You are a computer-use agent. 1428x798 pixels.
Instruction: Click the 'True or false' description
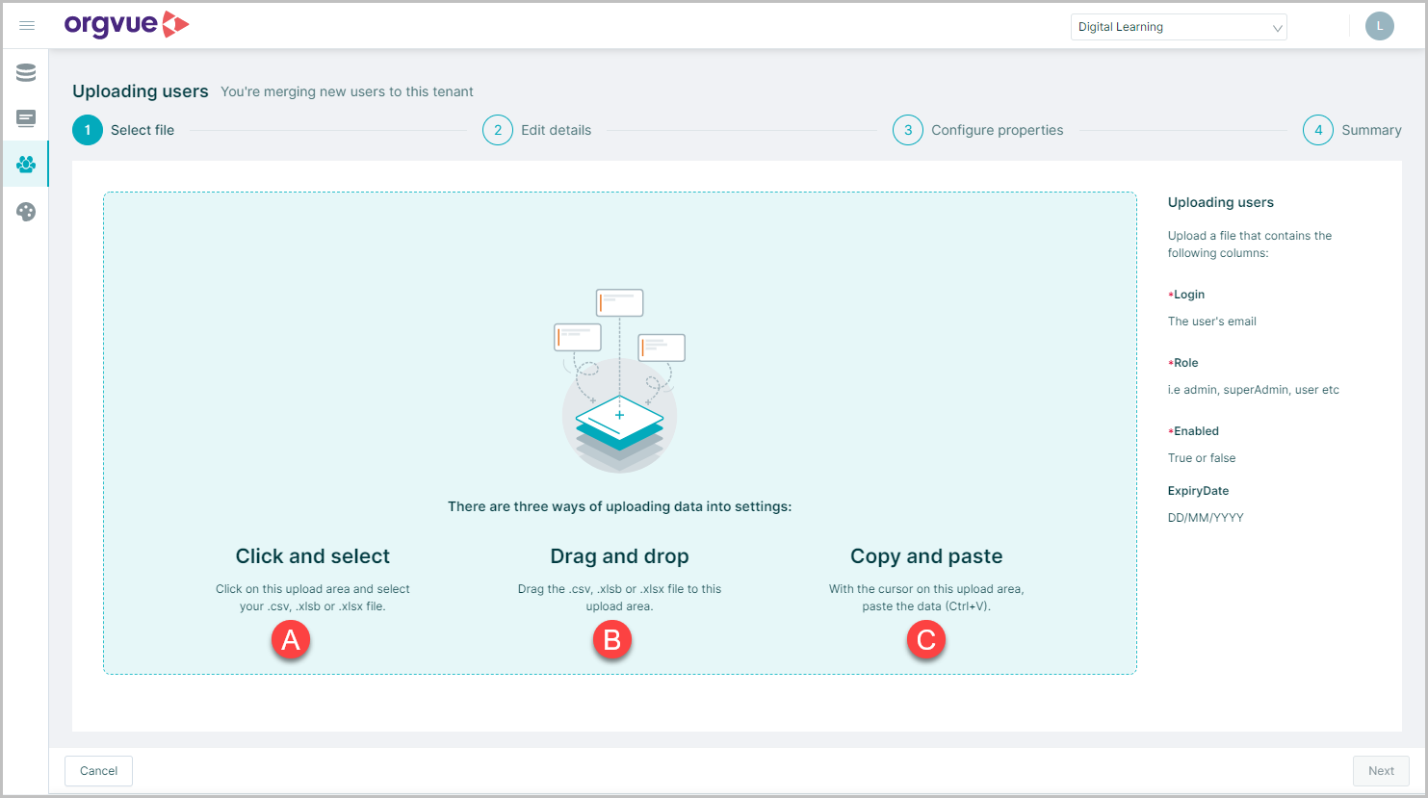(x=1202, y=458)
